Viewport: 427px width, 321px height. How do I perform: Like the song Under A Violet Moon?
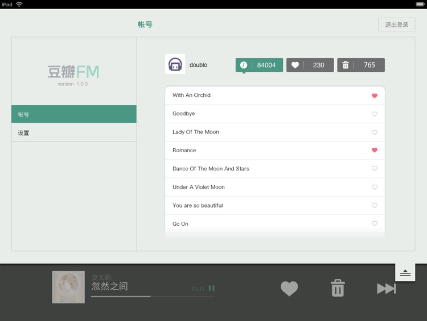[375, 187]
